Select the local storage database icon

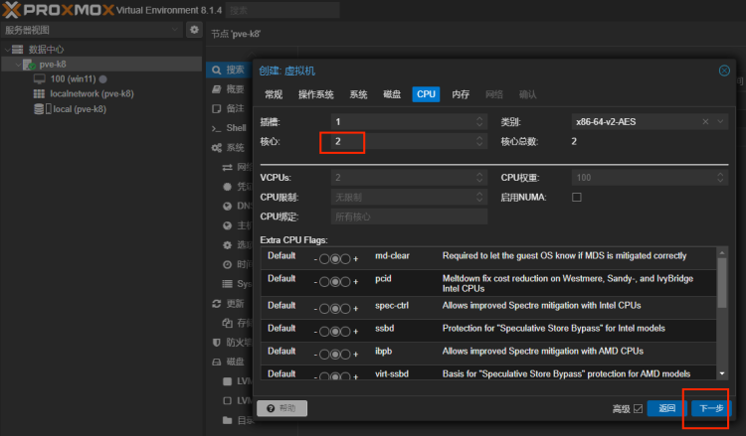coord(39,109)
